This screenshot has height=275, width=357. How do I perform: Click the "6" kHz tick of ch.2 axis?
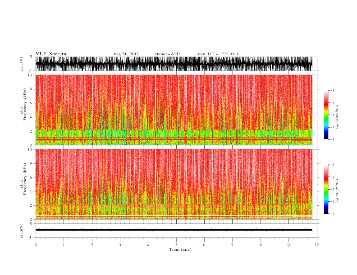click(x=31, y=177)
